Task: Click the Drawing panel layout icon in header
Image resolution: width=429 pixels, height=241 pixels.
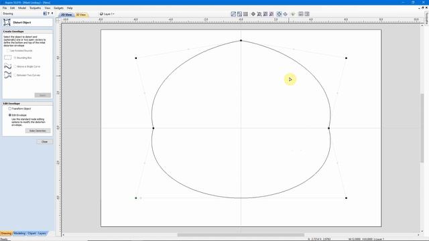Action: (x=45, y=13)
